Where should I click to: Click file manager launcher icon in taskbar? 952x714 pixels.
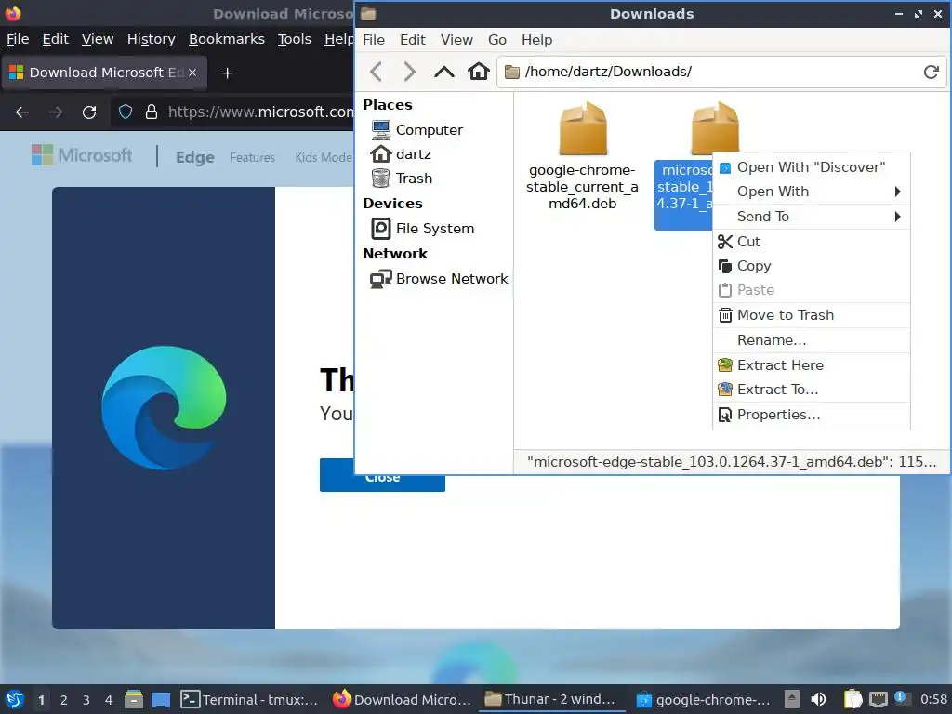click(x=134, y=699)
